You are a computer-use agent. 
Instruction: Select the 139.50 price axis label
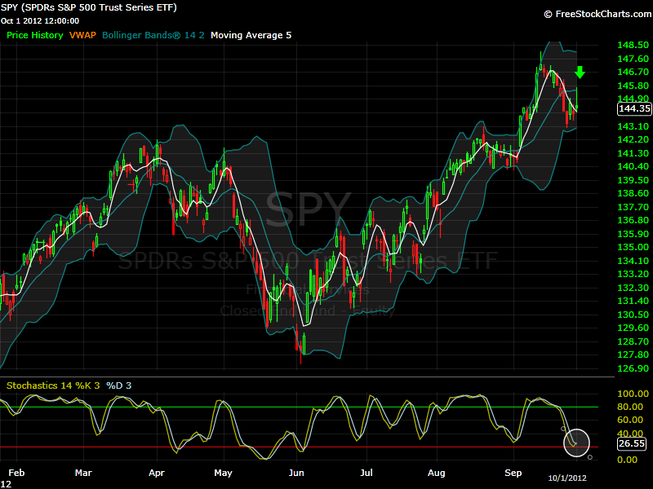tap(633, 180)
